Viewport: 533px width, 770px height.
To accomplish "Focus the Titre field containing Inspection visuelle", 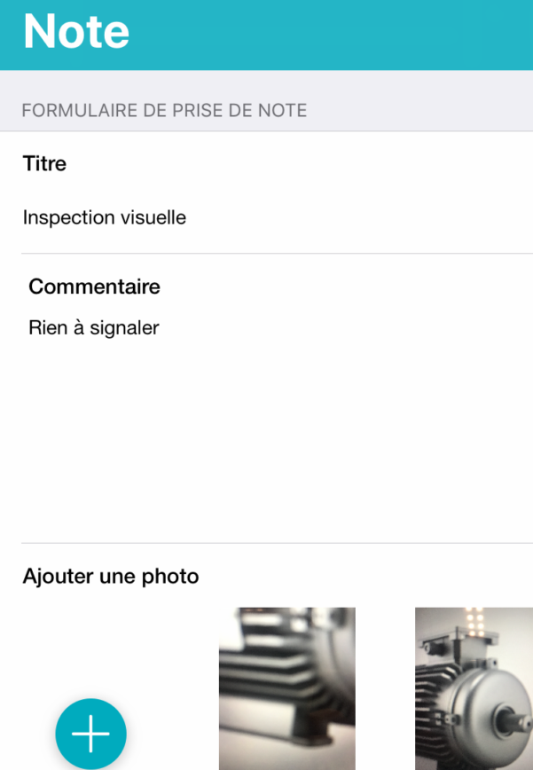I will click(x=277, y=217).
